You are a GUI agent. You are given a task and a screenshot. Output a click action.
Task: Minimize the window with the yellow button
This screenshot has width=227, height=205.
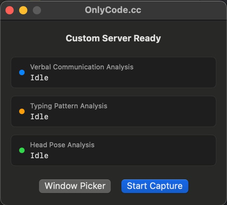[23, 10]
